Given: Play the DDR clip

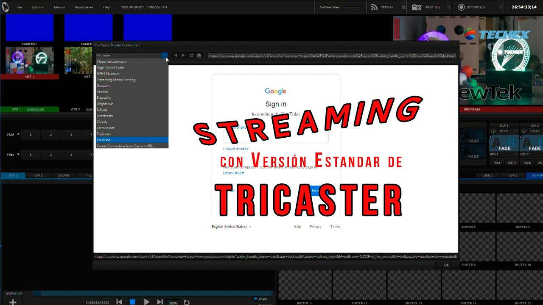Looking at the screenshot, I should click(x=146, y=302).
